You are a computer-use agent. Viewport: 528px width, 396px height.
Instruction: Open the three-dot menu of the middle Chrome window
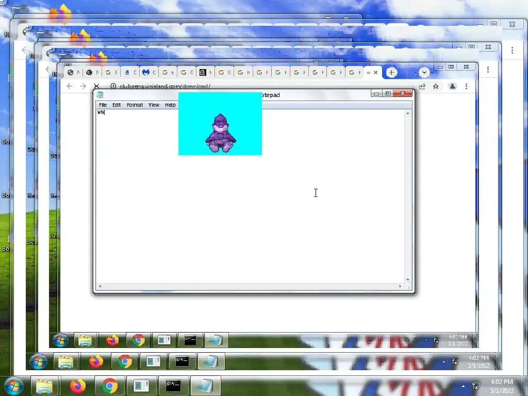(x=488, y=70)
